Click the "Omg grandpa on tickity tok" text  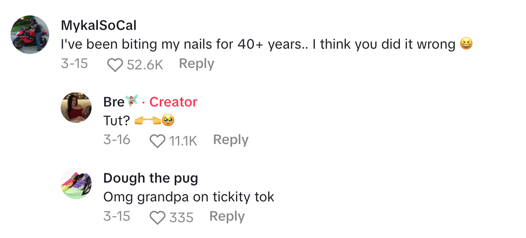pyautogui.click(x=188, y=197)
